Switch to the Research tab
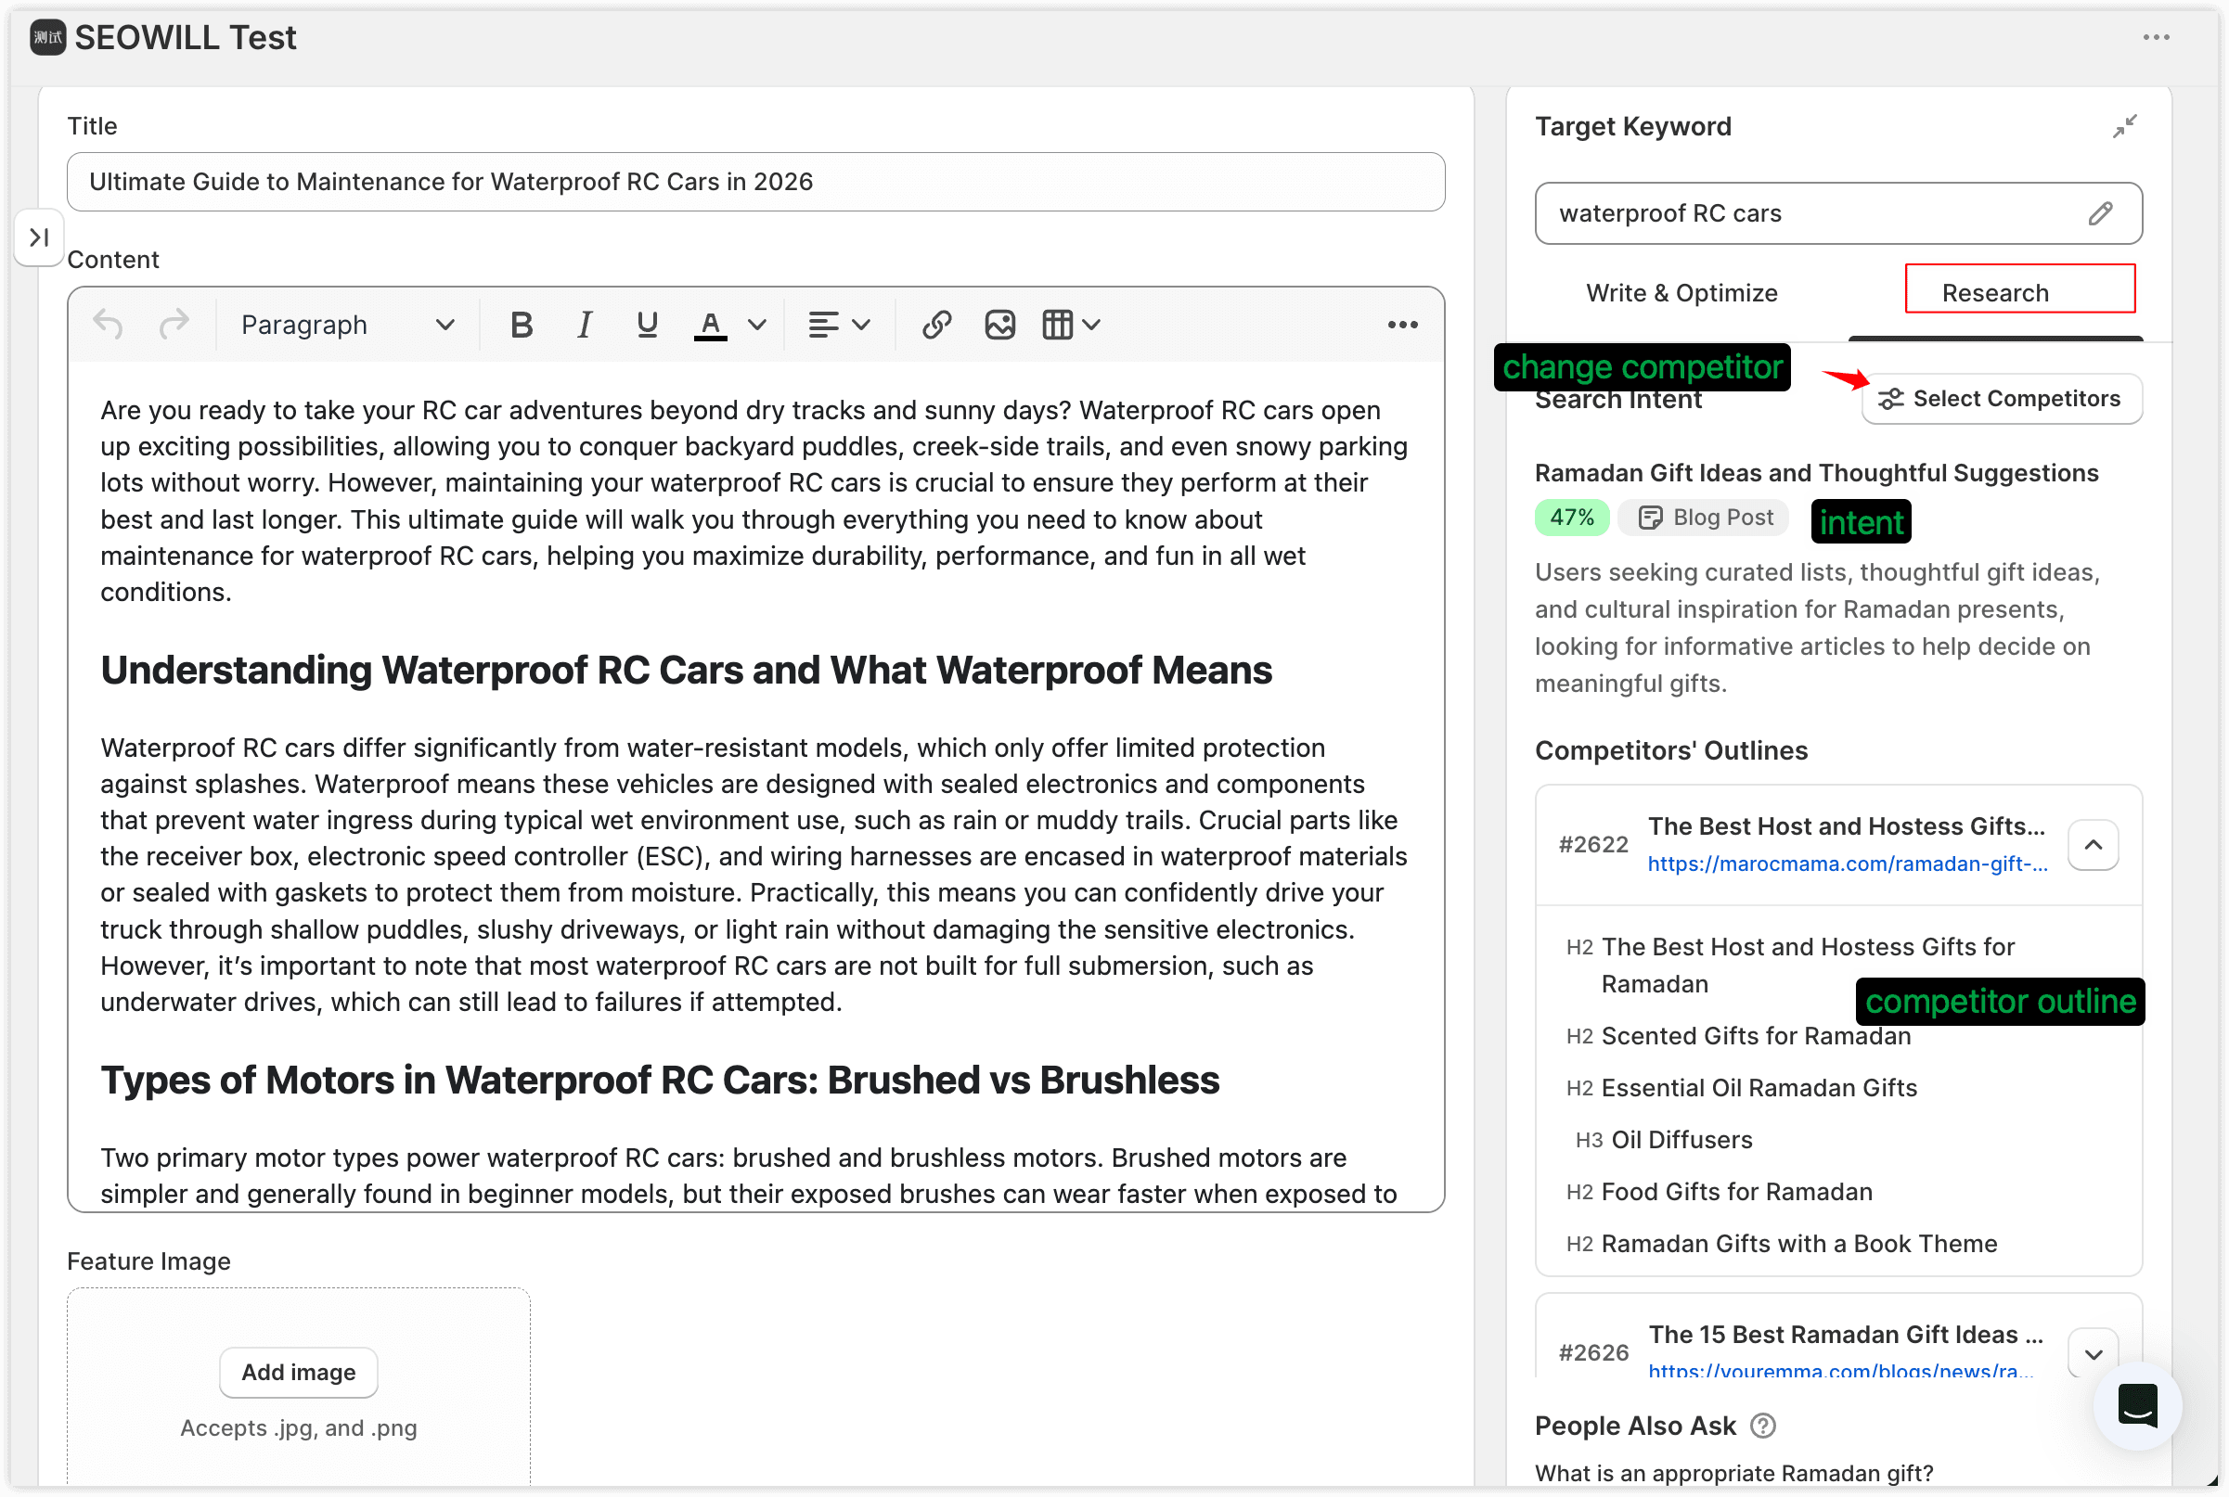The width and height of the screenshot is (2229, 1497). coord(1995,292)
